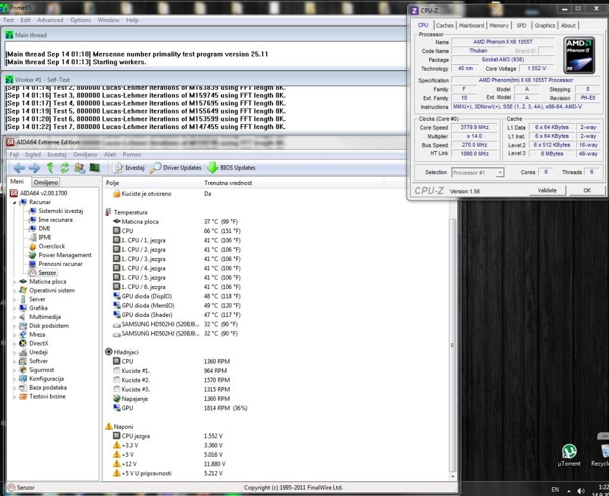Open the AIDA64 Alati menu

click(x=110, y=155)
